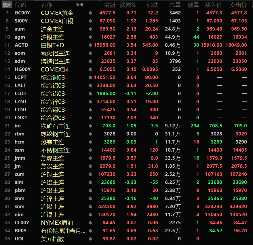Open the 综合镍03 contract name
This screenshot has height=245, width=253.
click(x=53, y=118)
